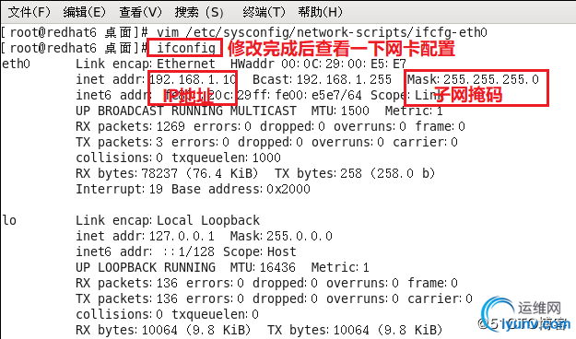The width and height of the screenshot is (576, 339).
Task: Open the 查看(V) menu
Action: [x=140, y=12]
